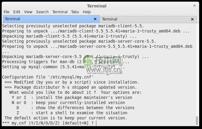Open the Search menu
202x129 pixels.
(x=42, y=12)
